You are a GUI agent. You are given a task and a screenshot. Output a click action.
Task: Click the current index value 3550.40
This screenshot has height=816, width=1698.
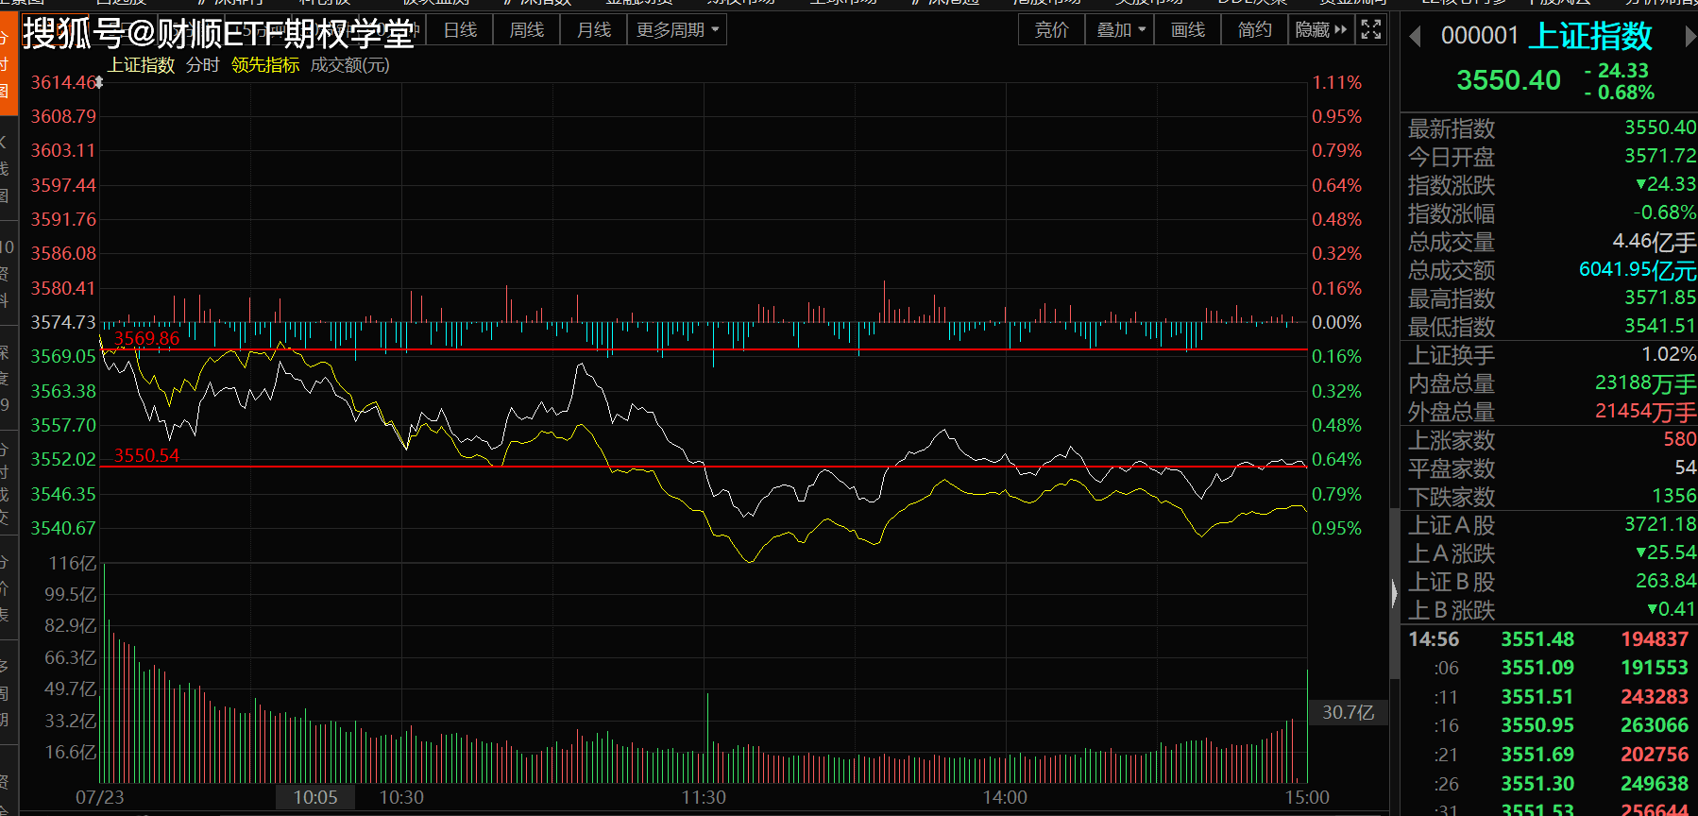click(1508, 80)
